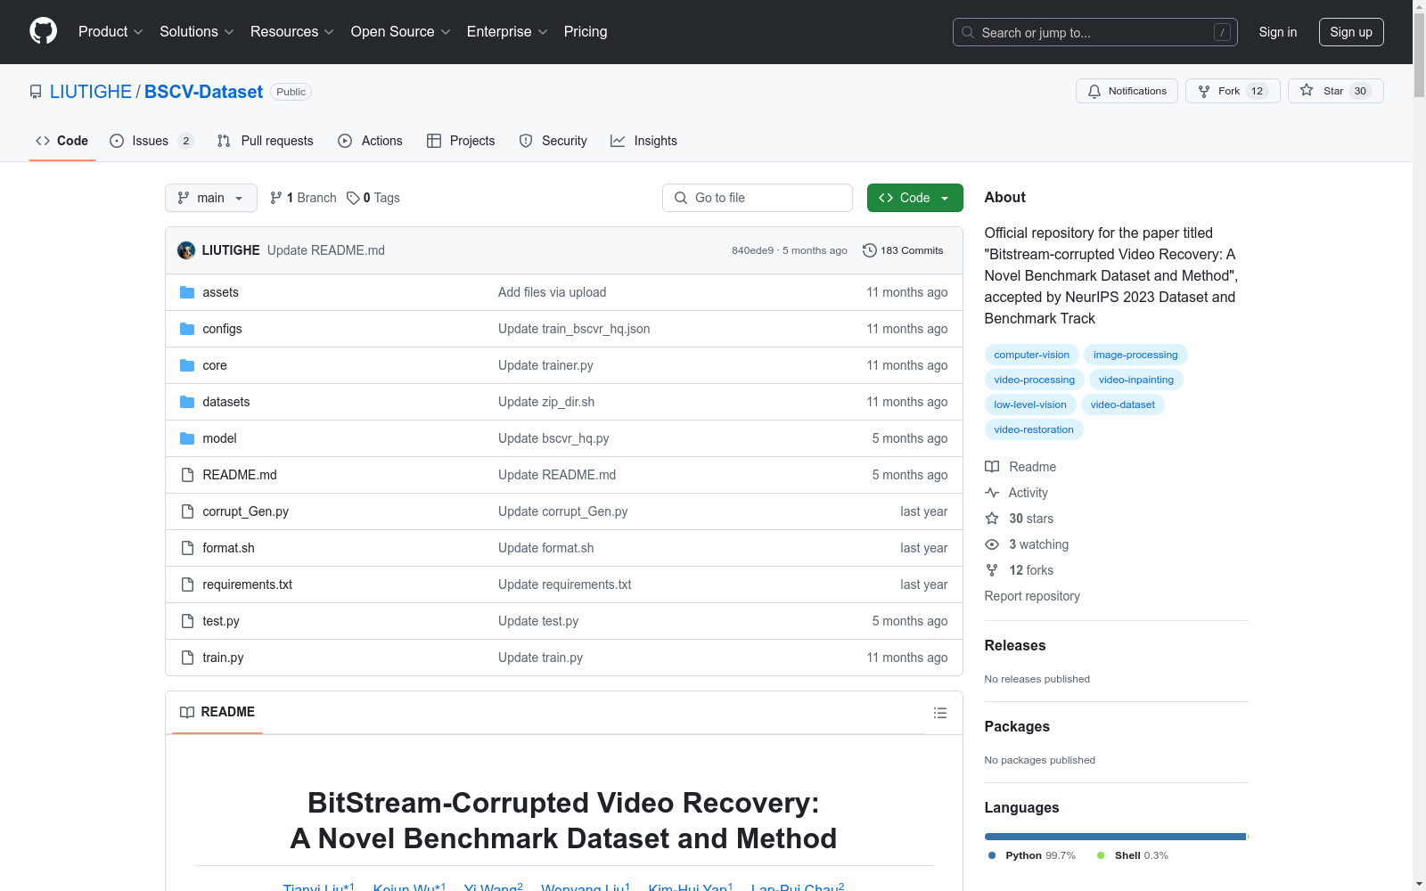This screenshot has width=1426, height=891.
Task: View the 1 Branch link
Action: pos(303,198)
